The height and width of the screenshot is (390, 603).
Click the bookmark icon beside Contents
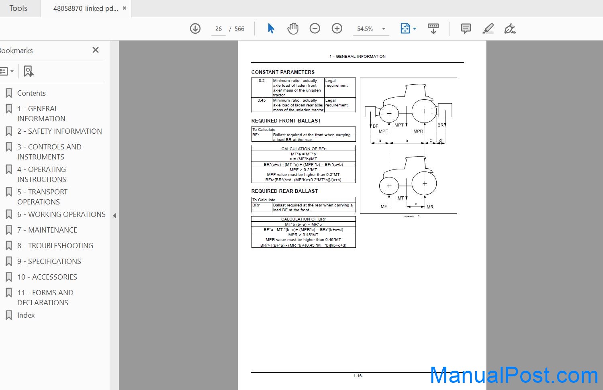[x=9, y=93]
